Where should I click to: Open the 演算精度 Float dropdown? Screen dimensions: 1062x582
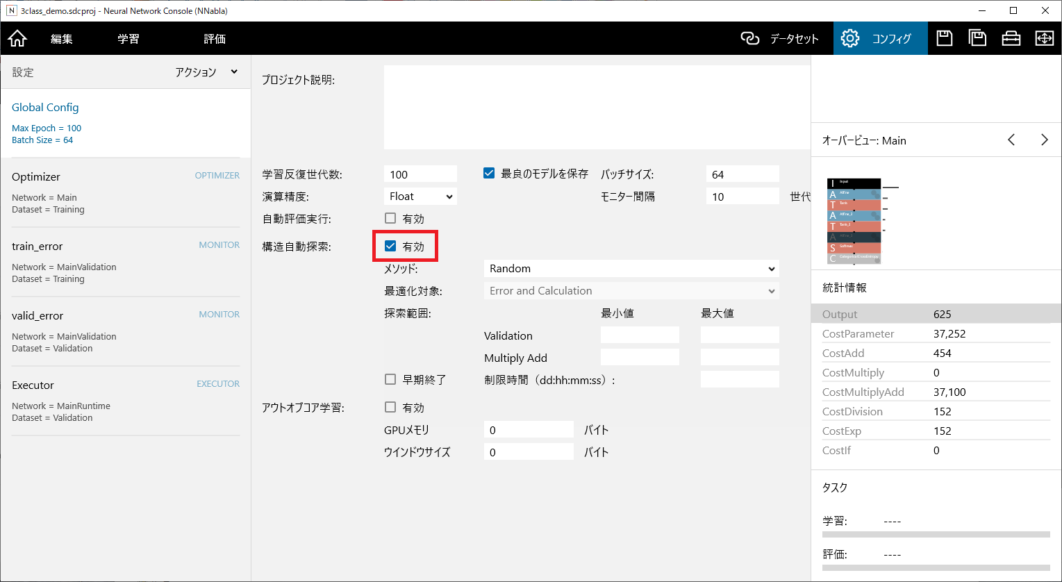pyautogui.click(x=420, y=197)
